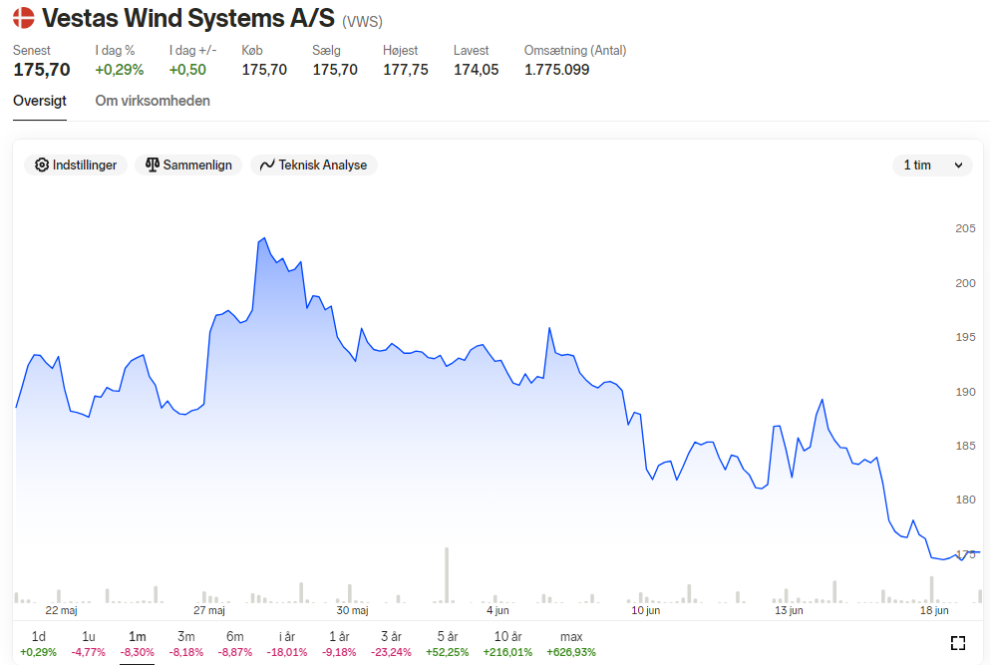The width and height of the screenshot is (990, 665).
Task: Click the Højest value 177,75
Action: [x=406, y=70]
